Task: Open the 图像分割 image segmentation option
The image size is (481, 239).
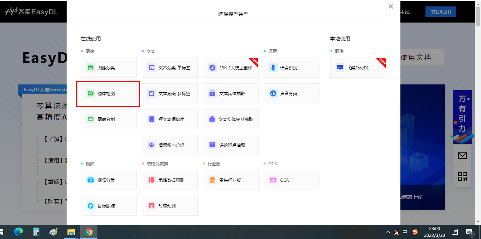Action: click(x=109, y=119)
